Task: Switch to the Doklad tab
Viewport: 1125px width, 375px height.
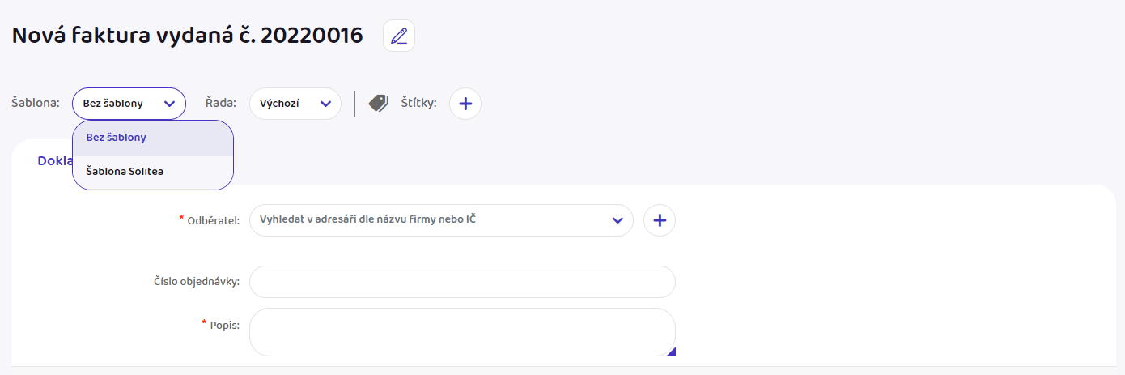Action: tap(55, 160)
